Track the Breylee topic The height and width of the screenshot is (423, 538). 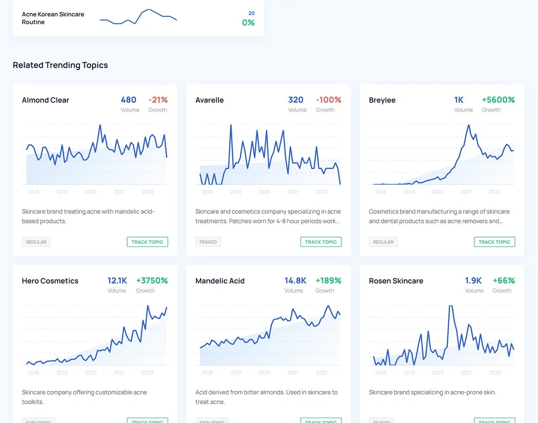click(495, 242)
